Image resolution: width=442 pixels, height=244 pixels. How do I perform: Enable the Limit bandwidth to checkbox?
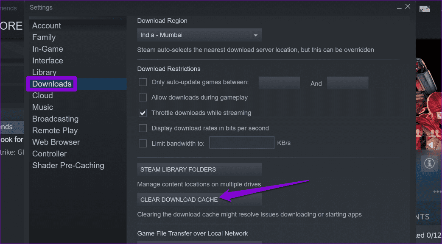(143, 143)
